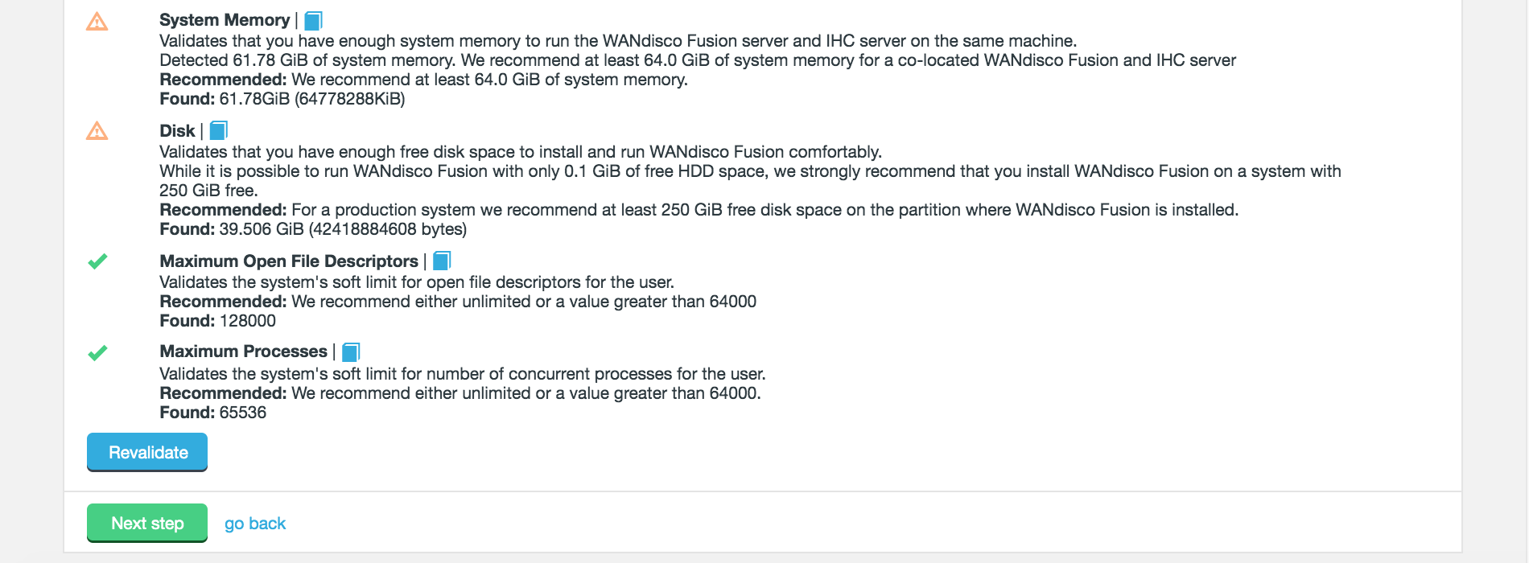Open the Maximum Processes documentation book icon
The width and height of the screenshot is (1529, 563).
click(x=351, y=351)
